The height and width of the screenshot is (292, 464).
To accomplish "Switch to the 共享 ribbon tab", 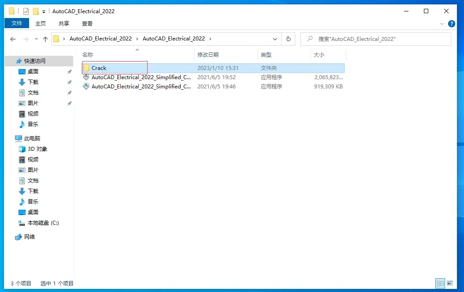I will tap(63, 24).
